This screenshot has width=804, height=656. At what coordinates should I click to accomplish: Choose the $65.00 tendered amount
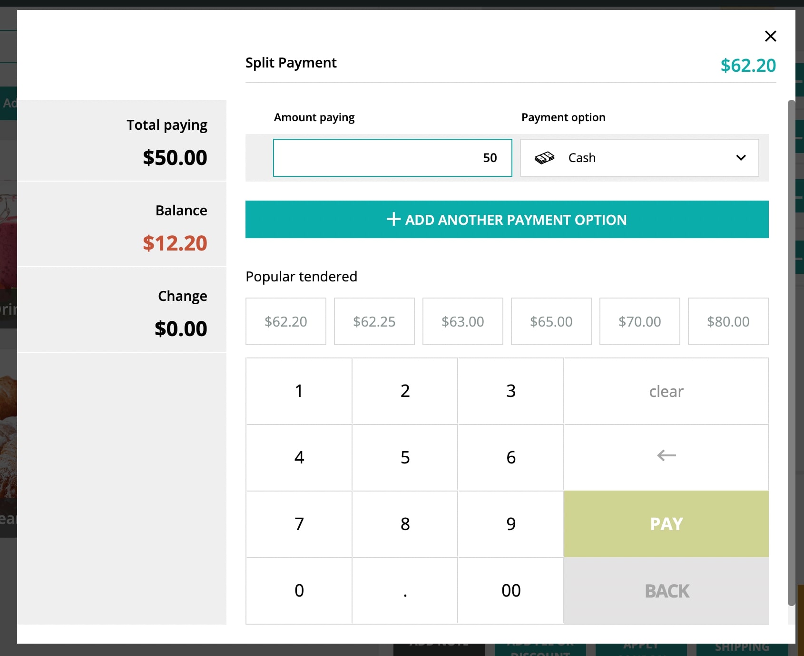(551, 321)
